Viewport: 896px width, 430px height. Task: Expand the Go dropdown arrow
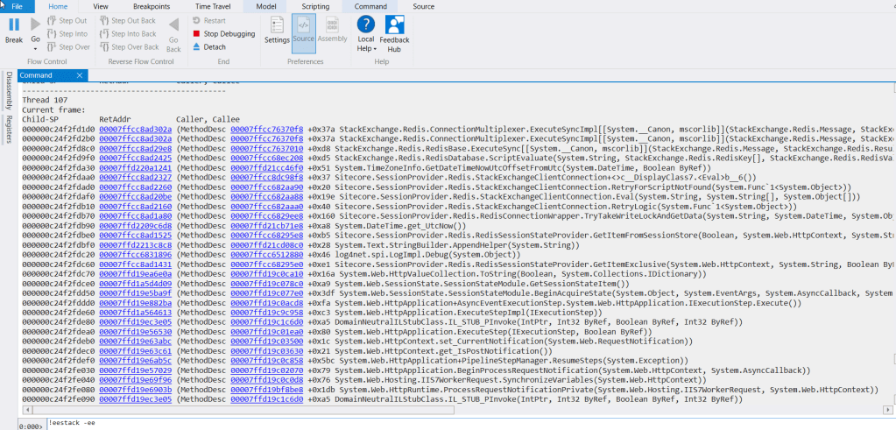click(36, 48)
